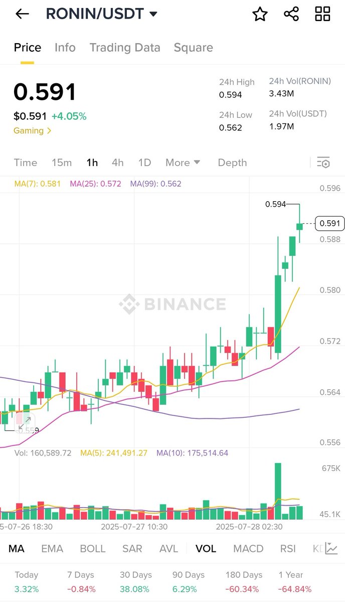
Task: Add RONIN/USDT to favorites with star icon
Action: (260, 14)
